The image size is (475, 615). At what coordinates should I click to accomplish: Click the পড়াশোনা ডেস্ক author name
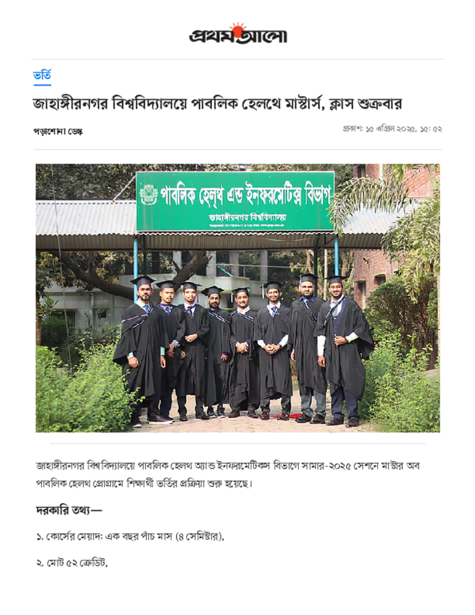[x=58, y=132]
